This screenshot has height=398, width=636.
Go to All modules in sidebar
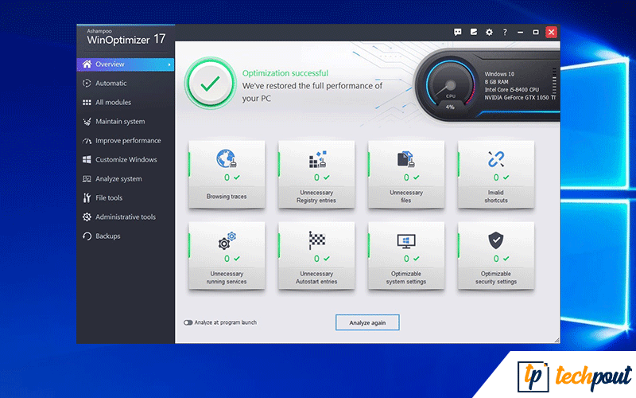[x=113, y=102]
